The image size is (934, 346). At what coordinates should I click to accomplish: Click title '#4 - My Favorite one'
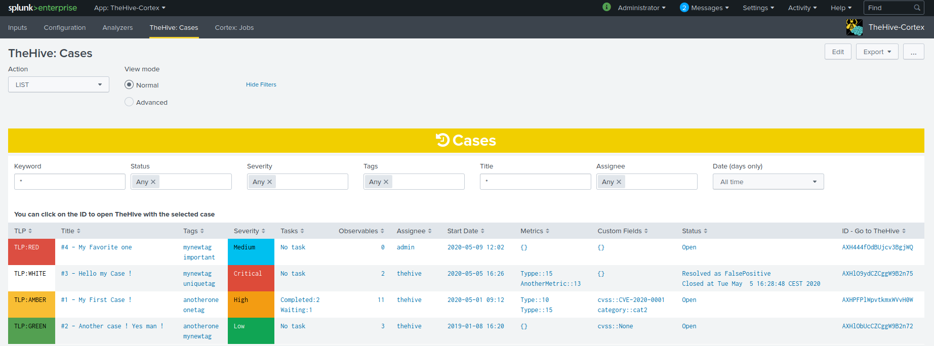coord(96,247)
